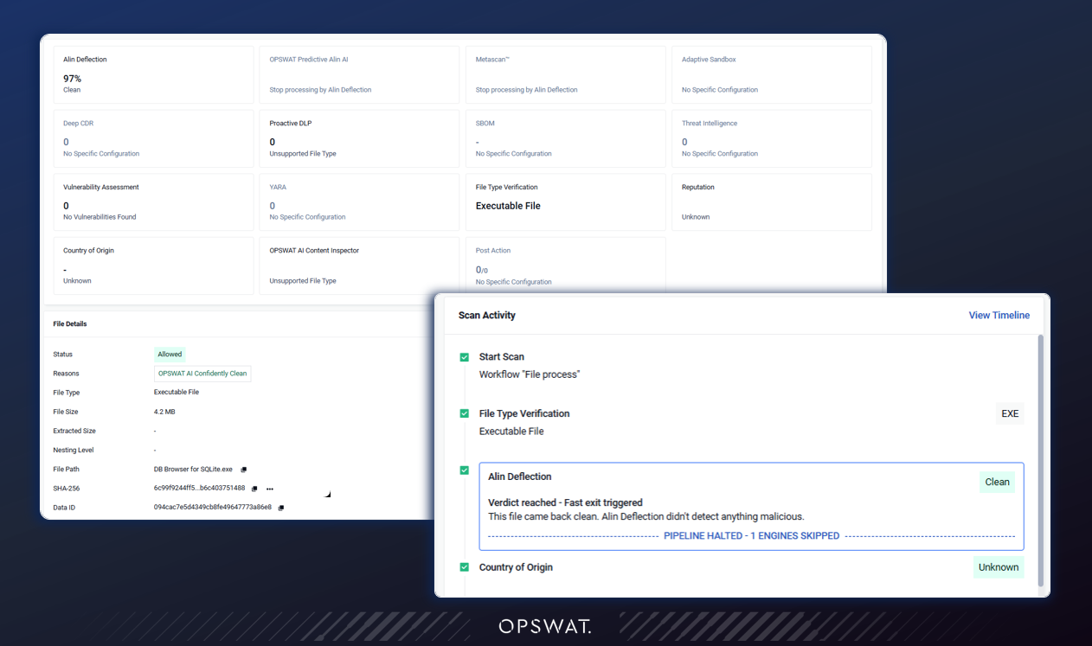Open the File Type Verification card

tap(565, 201)
